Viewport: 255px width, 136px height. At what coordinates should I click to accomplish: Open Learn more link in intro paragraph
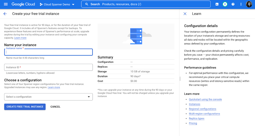point(20,38)
